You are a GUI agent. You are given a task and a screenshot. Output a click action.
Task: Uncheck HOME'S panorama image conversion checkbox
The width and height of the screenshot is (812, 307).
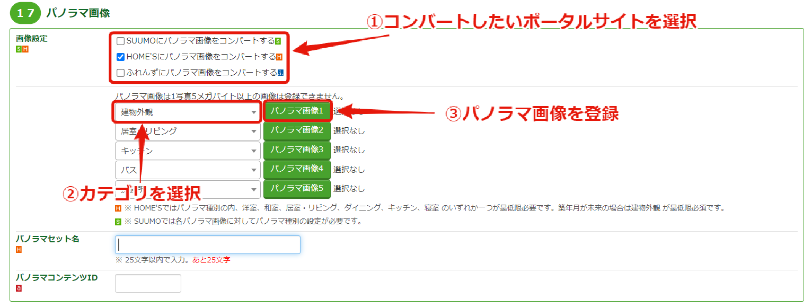pyautogui.click(x=121, y=57)
